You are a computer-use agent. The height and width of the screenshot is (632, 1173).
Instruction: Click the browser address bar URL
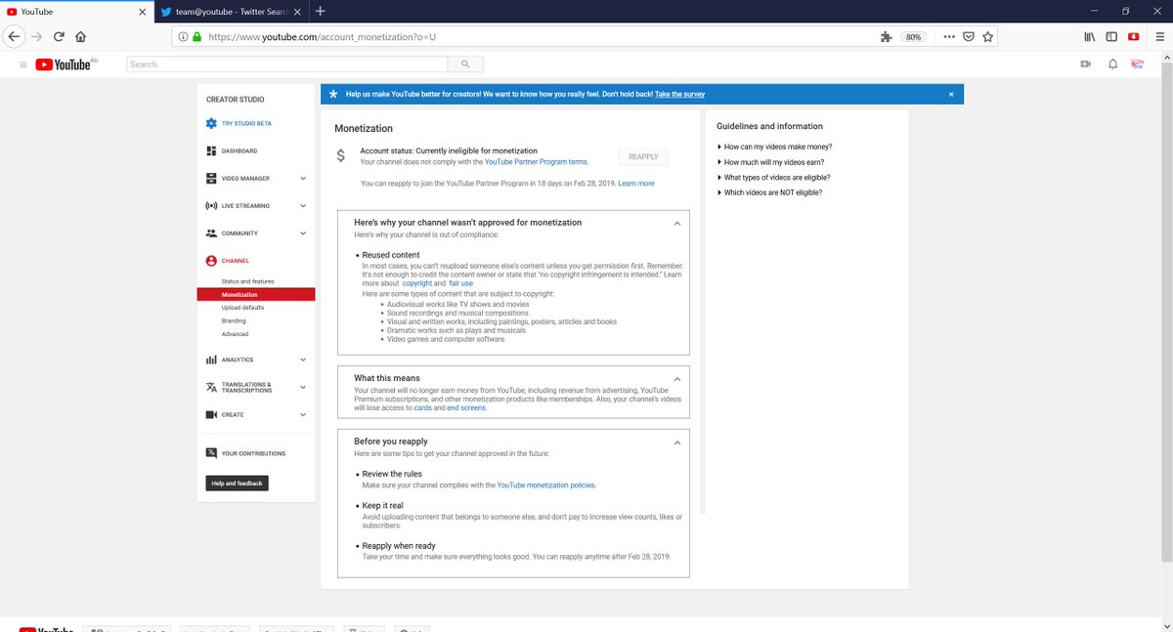click(x=322, y=36)
